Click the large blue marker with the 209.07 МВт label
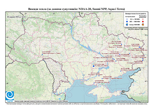 (x=94, y=66)
